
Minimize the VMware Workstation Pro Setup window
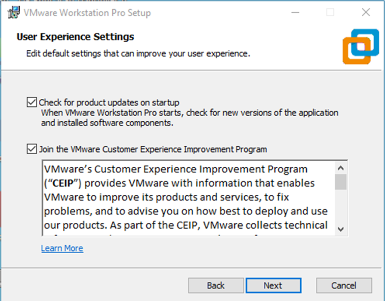coord(295,12)
